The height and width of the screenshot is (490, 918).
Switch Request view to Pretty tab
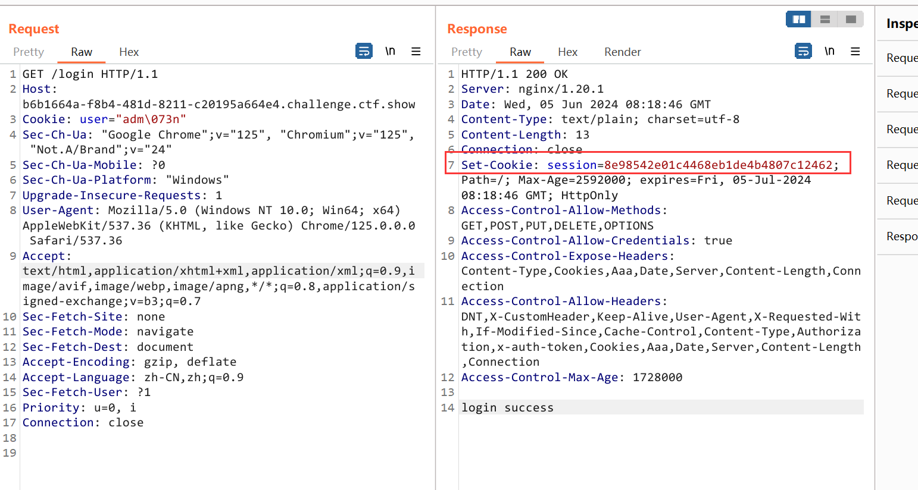[29, 52]
